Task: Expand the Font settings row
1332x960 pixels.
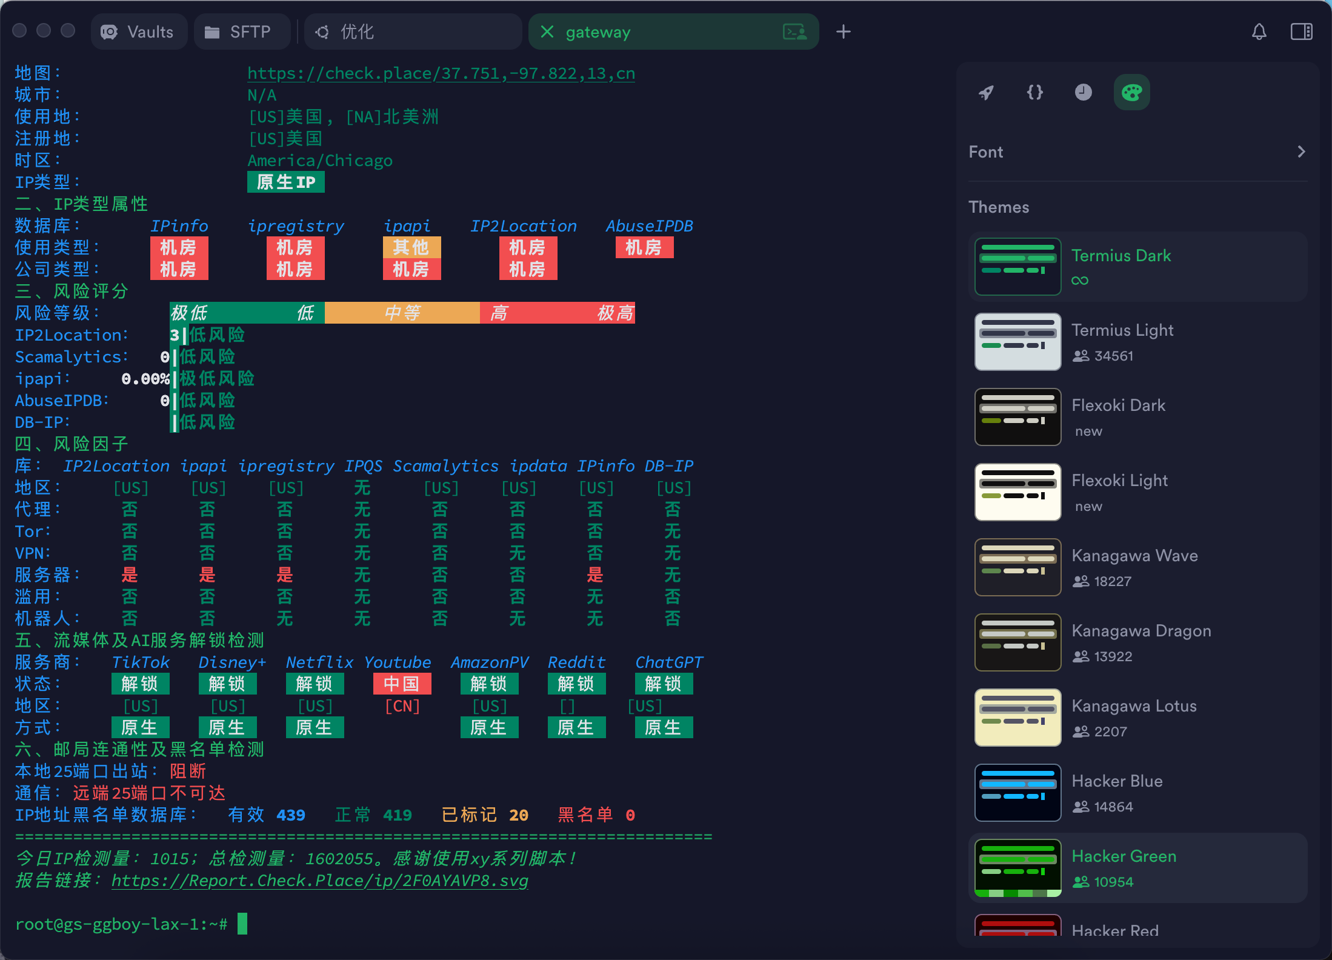Action: tap(1137, 152)
